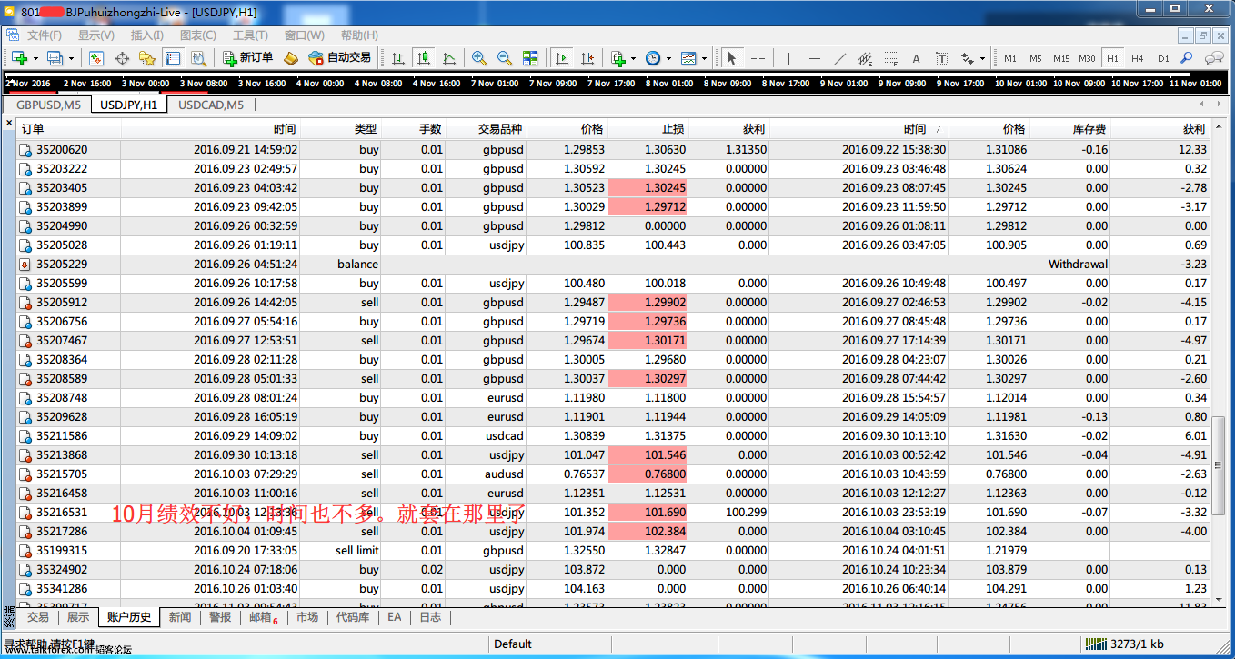Switch timeframe to D1

click(x=1163, y=58)
